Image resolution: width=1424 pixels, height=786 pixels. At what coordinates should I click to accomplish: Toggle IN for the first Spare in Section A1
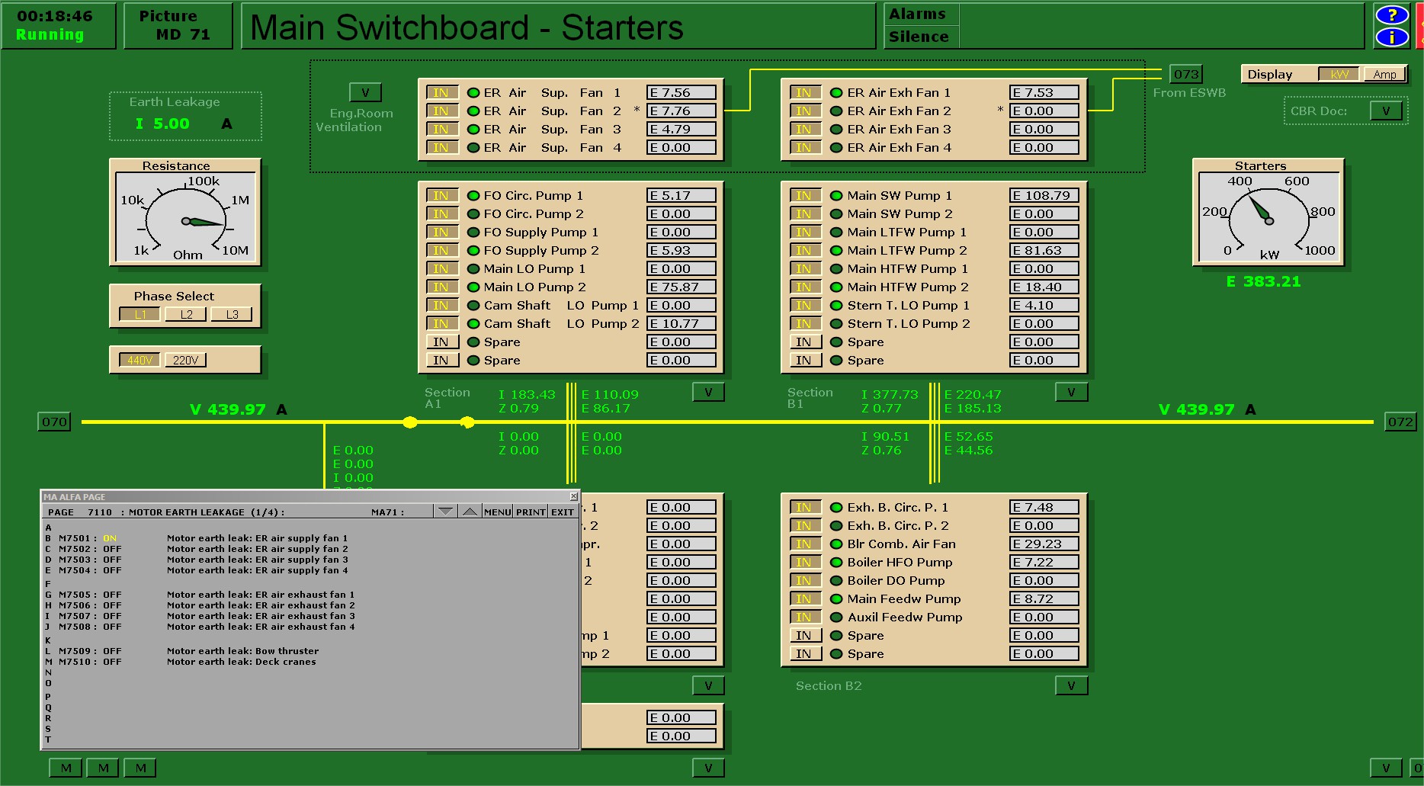click(441, 342)
